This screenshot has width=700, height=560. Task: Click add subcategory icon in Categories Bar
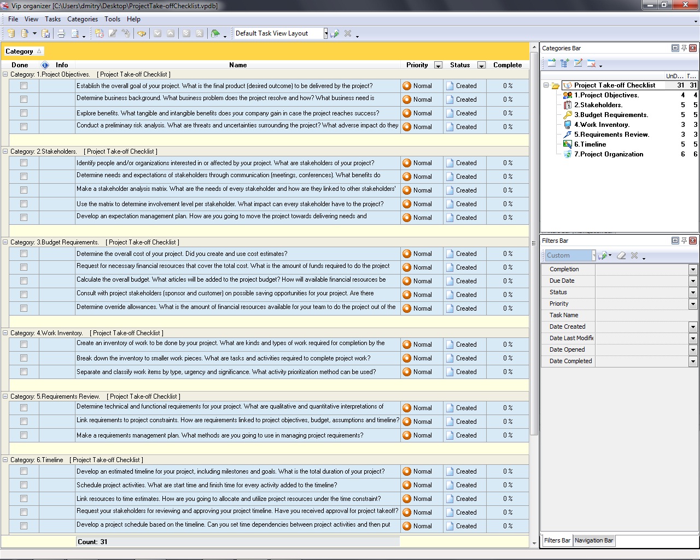pyautogui.click(x=565, y=63)
